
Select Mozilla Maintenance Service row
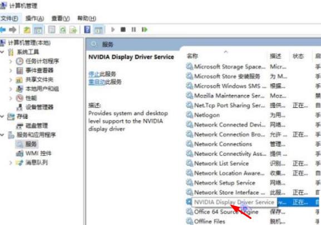253,96
